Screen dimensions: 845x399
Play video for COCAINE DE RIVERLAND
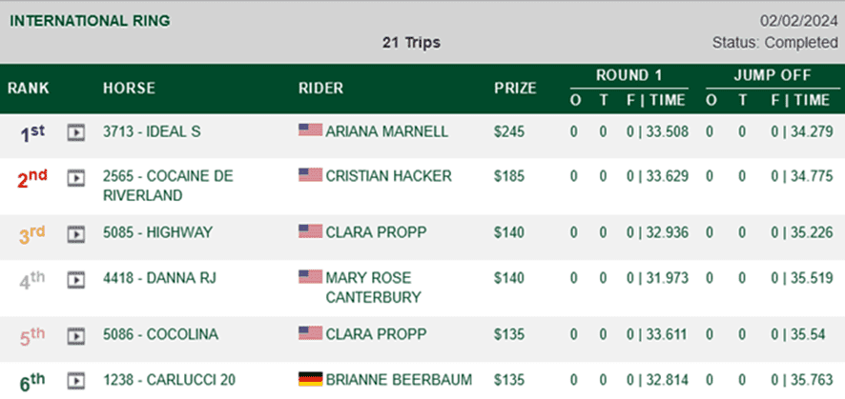click(x=76, y=177)
